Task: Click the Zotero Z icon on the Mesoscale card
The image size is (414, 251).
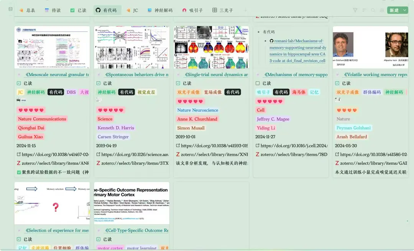Action: (18, 163)
